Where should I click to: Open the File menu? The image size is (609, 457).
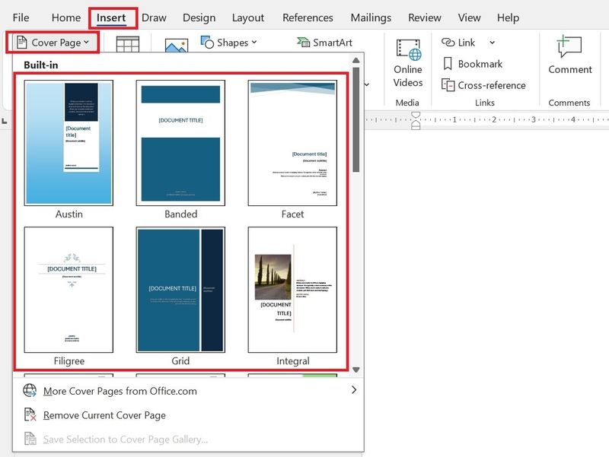point(21,17)
